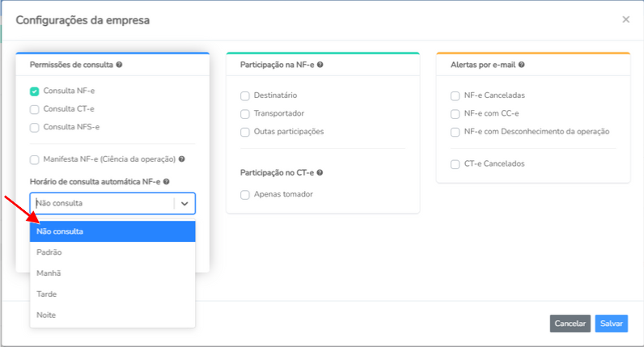Click the Salvar button
644x347 pixels.
click(x=611, y=324)
